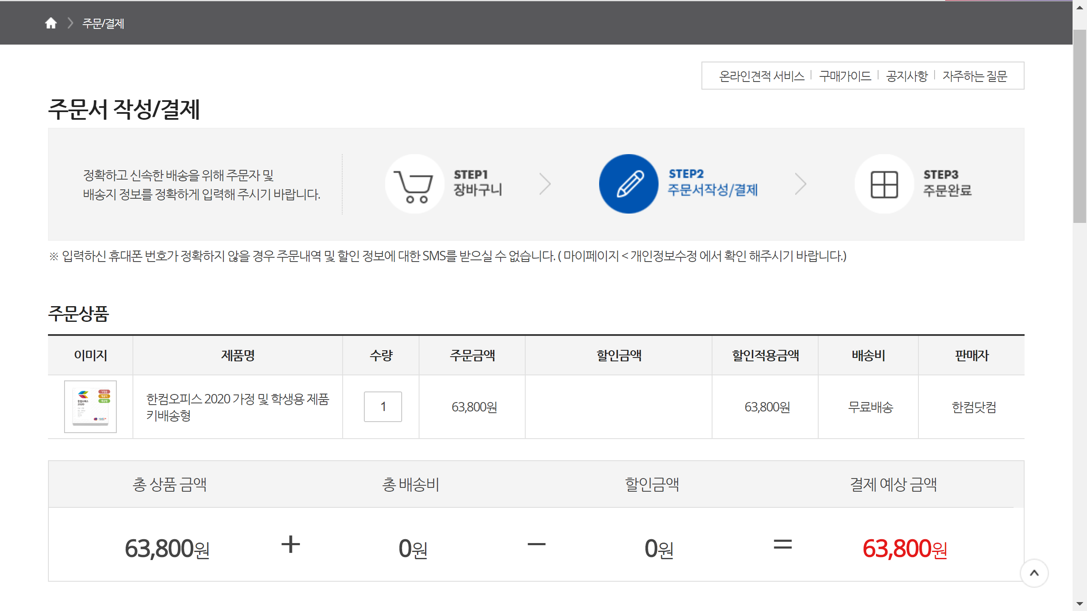Screen dimensions: 1087x611
Task: Click the 주문/결제 breadcrumb text
Action: click(103, 23)
